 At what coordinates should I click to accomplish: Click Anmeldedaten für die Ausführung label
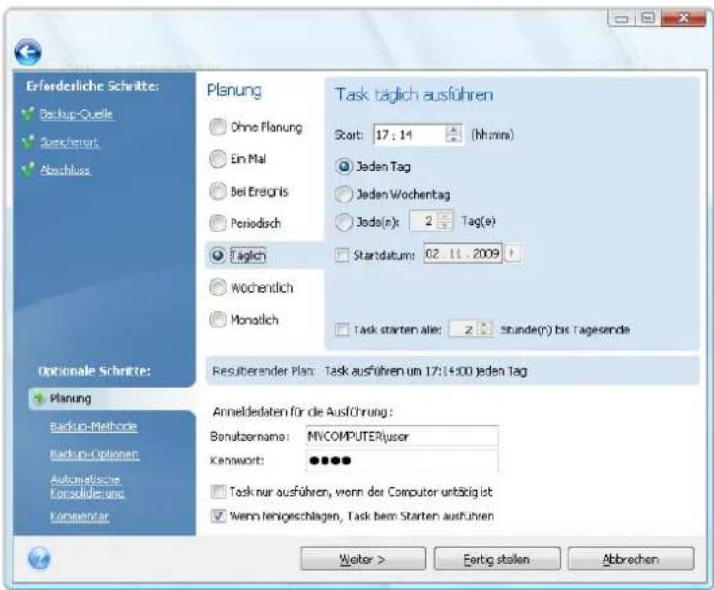click(x=303, y=412)
